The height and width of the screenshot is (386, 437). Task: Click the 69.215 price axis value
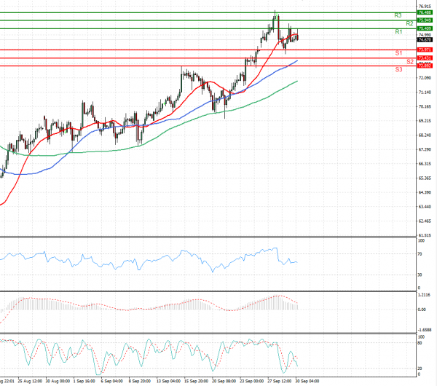(x=425, y=121)
